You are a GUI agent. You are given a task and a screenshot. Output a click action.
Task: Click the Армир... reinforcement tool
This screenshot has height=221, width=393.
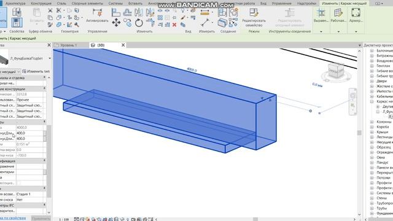point(356,15)
